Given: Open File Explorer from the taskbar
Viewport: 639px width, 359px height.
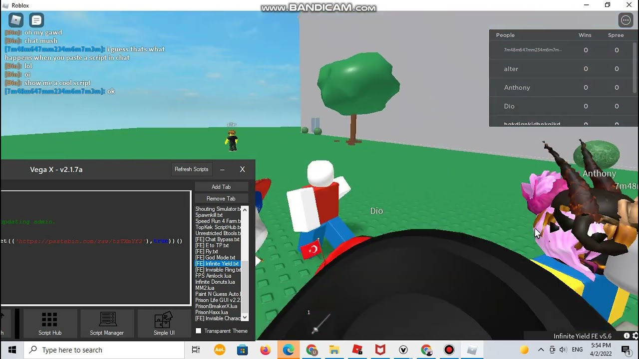Looking at the screenshot, I should [334, 350].
